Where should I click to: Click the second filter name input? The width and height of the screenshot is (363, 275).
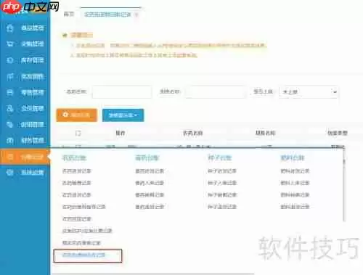coord(215,92)
